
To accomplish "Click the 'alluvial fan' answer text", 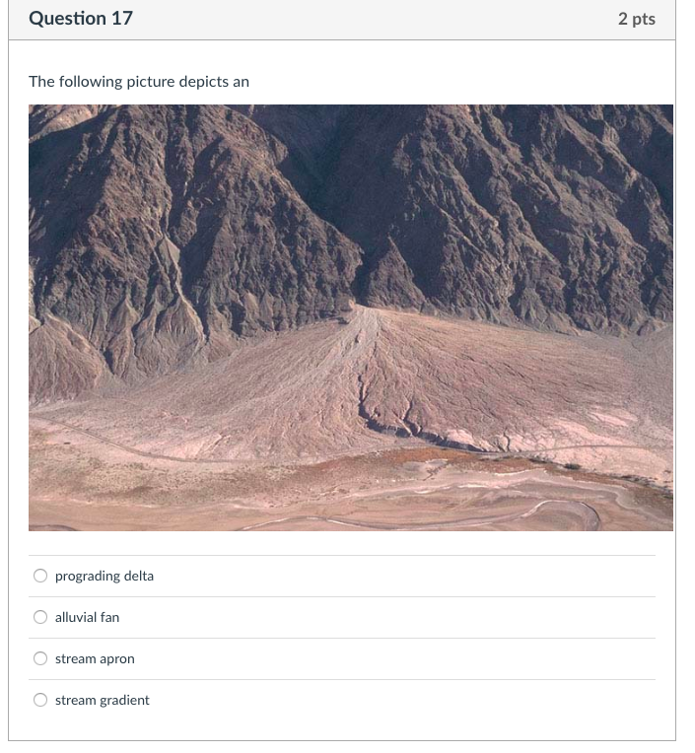I will [87, 617].
